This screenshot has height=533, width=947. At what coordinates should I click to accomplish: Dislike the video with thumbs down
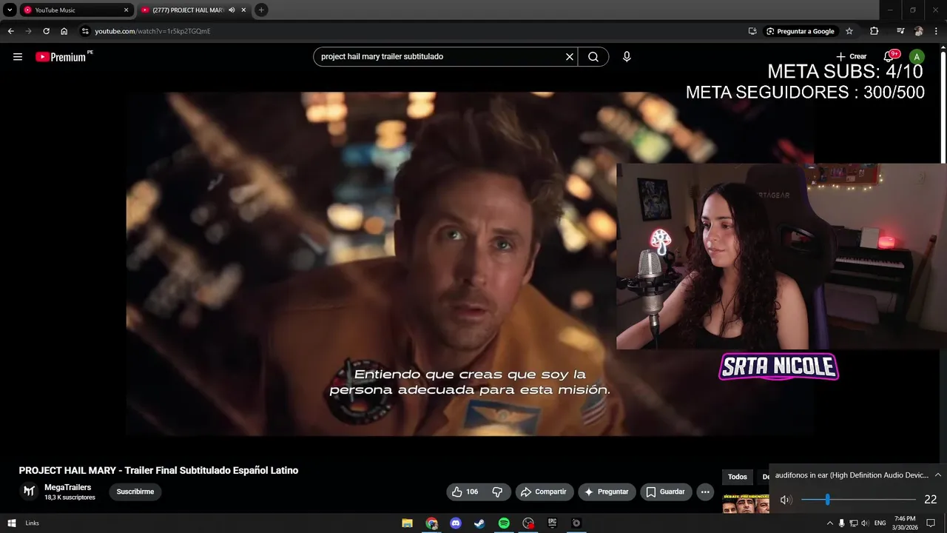[x=497, y=492]
